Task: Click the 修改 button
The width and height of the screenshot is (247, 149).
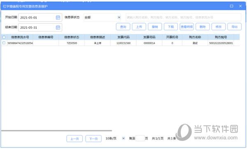Action: tap(219, 27)
